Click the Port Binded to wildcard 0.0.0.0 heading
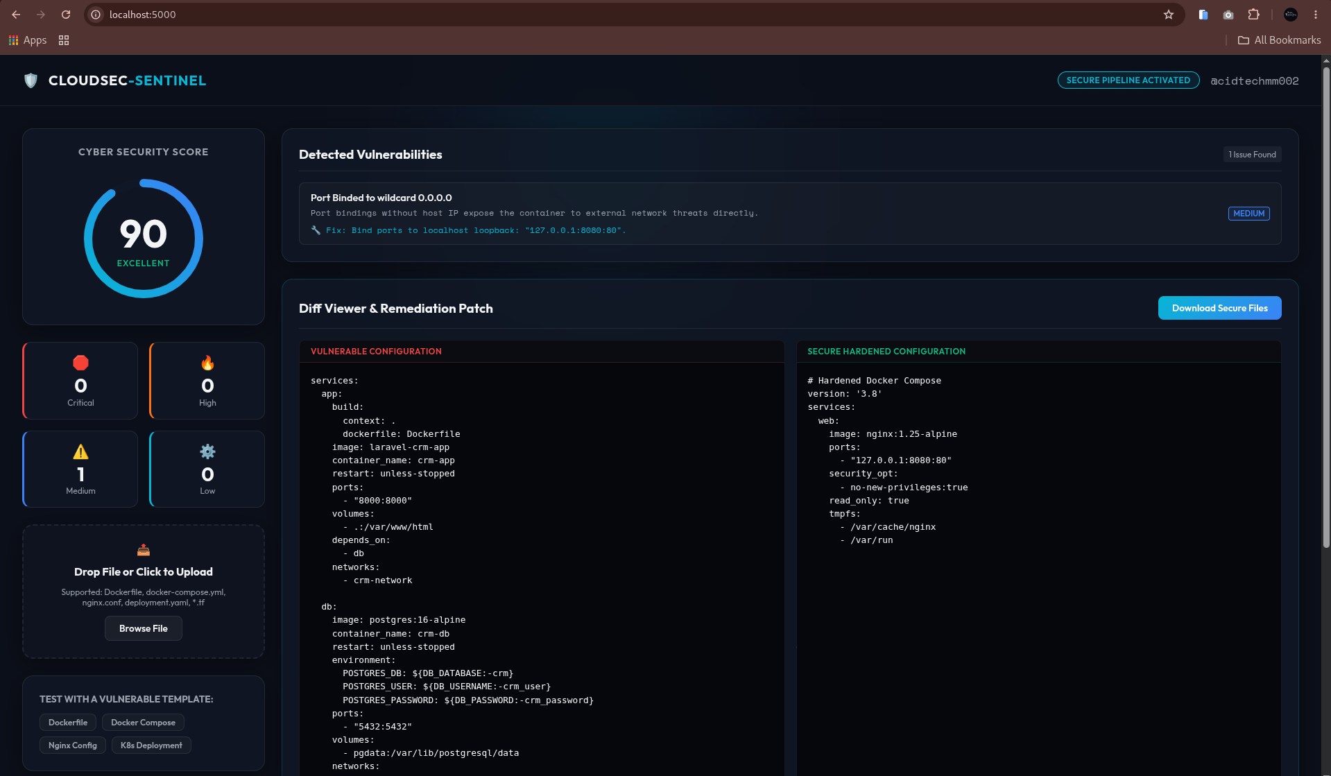1331x776 pixels. pyautogui.click(x=381, y=198)
